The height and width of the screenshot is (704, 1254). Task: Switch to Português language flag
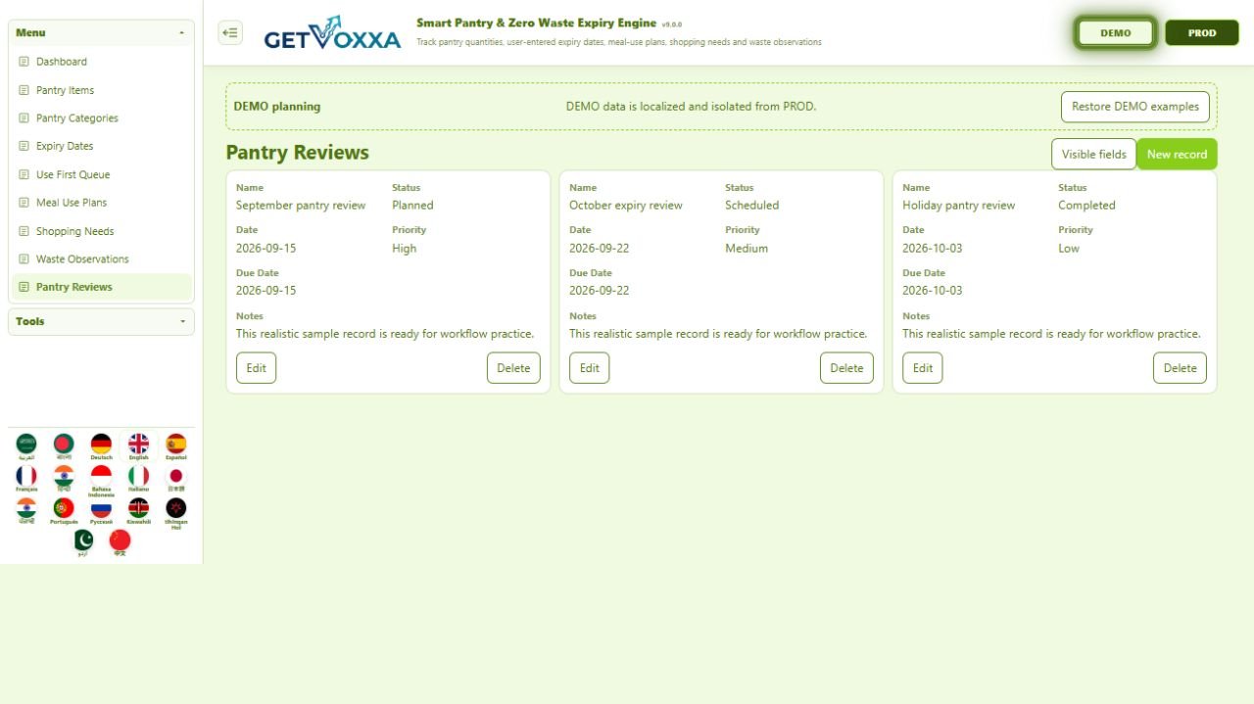[x=64, y=510]
